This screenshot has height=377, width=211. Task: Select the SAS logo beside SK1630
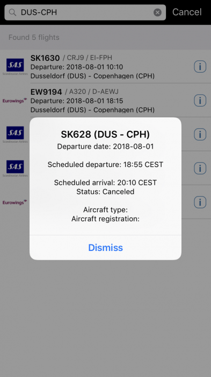pyautogui.click(x=15, y=67)
